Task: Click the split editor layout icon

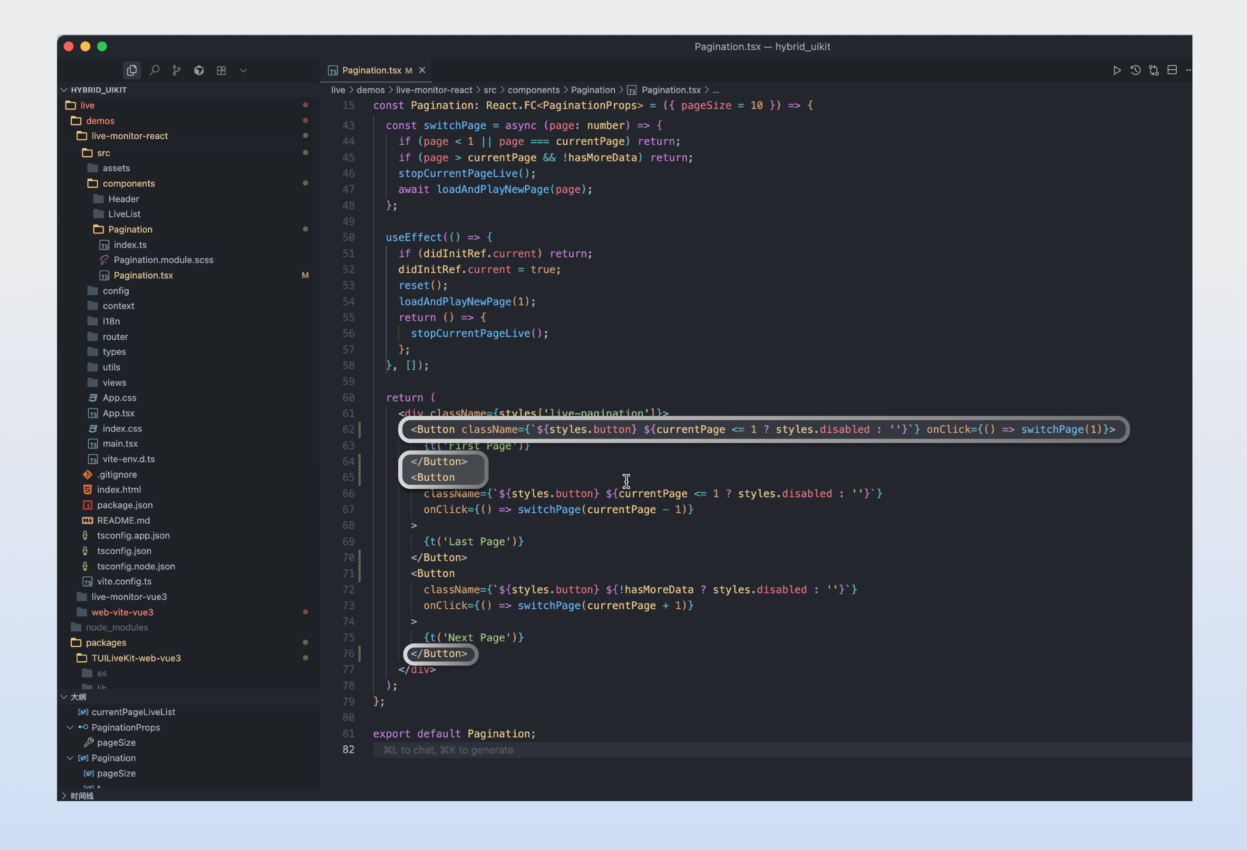Action: (1172, 70)
